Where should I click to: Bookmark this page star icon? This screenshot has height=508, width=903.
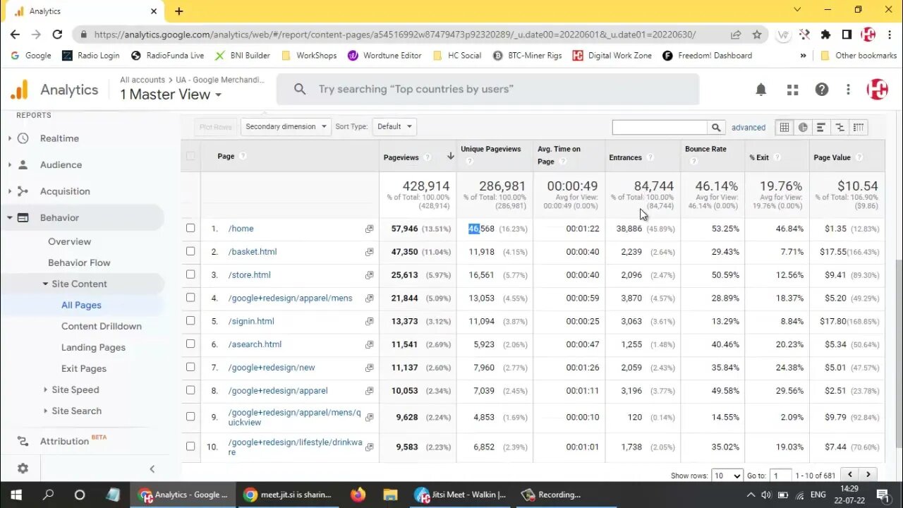click(x=757, y=34)
